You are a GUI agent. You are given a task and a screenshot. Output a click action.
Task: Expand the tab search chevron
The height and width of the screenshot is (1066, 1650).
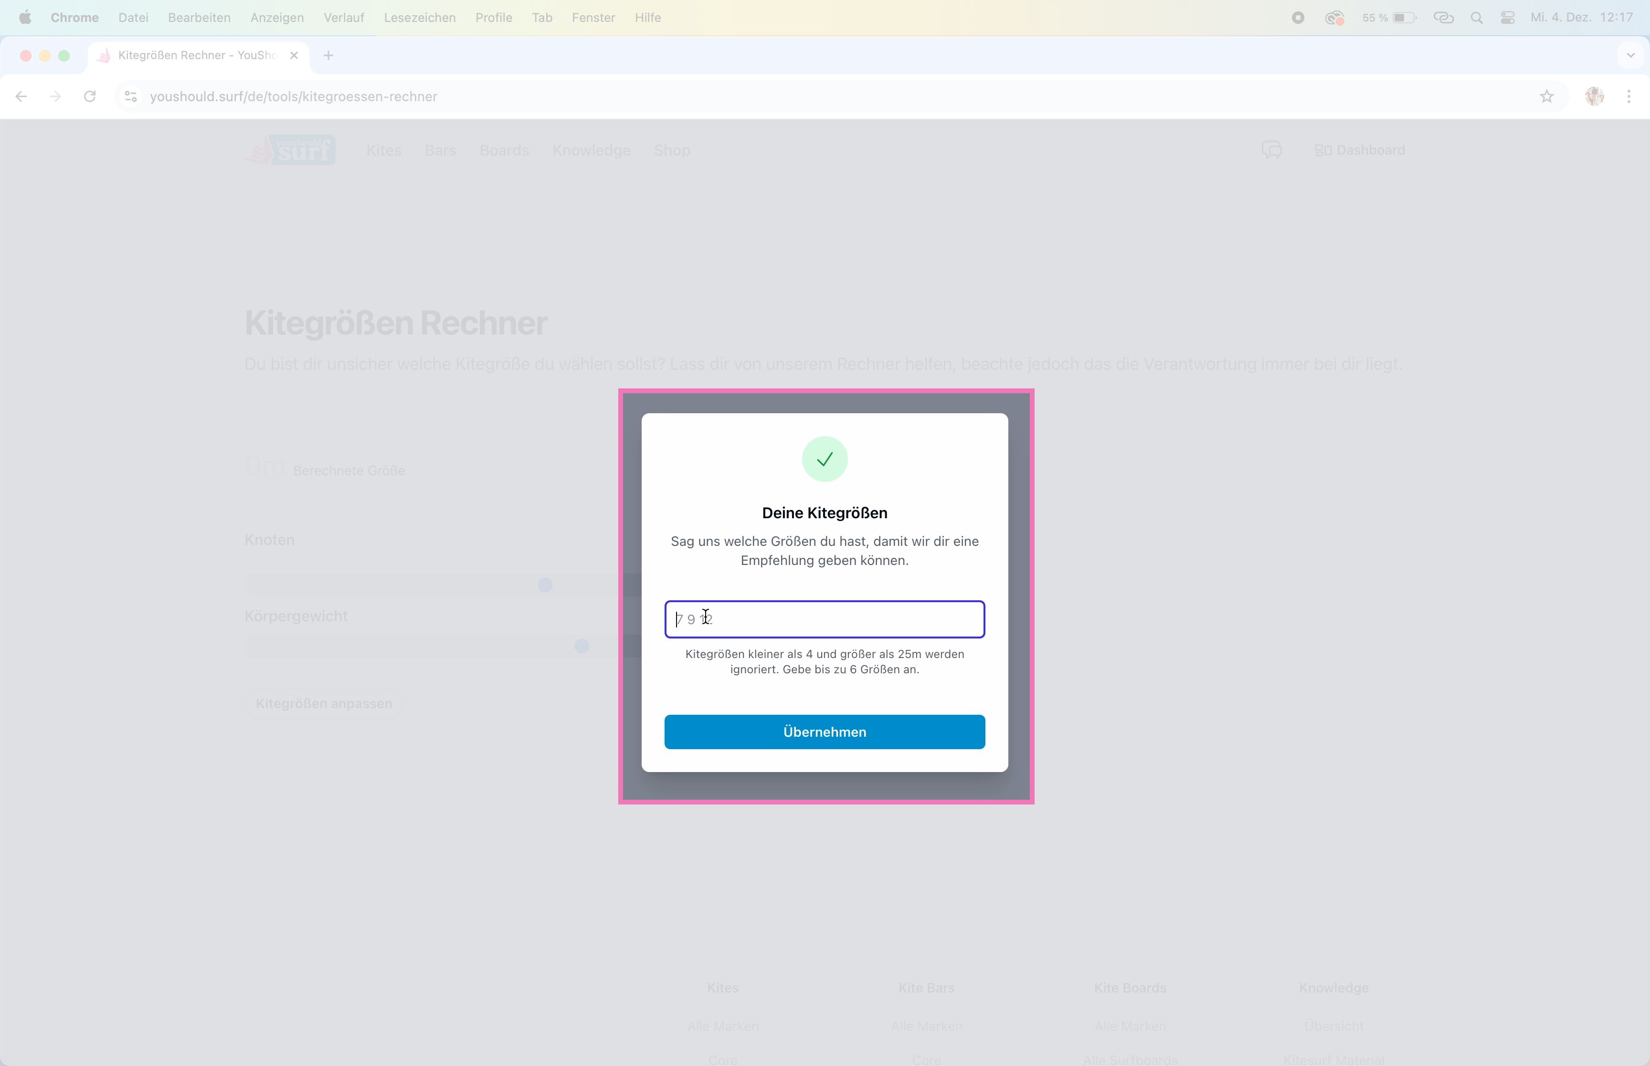click(1630, 55)
